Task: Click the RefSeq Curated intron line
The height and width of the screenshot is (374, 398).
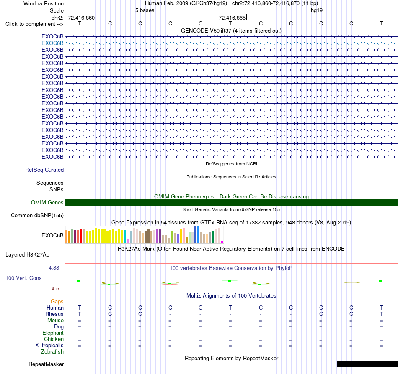Action: (232, 170)
